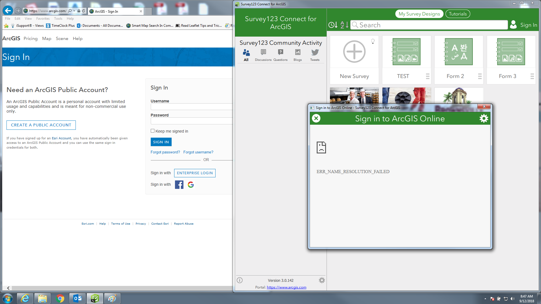The image size is (541, 304).
Task: Open the TEST survey options menu
Action: point(427,76)
